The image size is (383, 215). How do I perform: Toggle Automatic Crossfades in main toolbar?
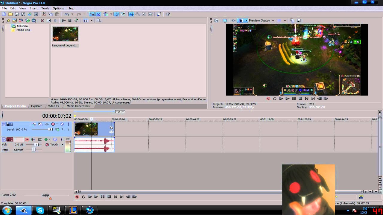(x=98, y=14)
